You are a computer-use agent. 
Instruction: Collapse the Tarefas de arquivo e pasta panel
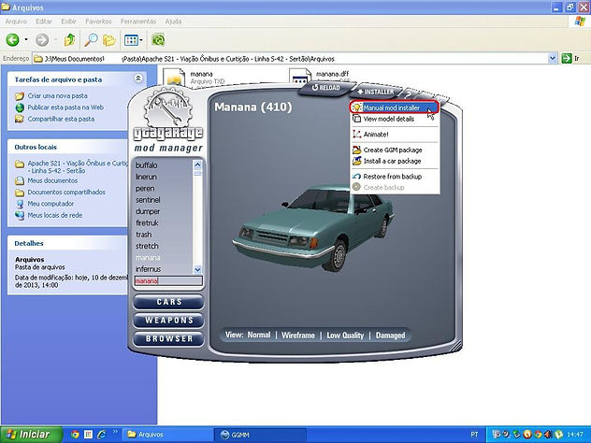(138, 79)
